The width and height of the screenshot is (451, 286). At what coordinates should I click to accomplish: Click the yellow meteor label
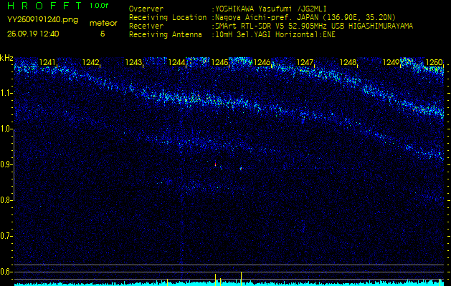point(103,23)
